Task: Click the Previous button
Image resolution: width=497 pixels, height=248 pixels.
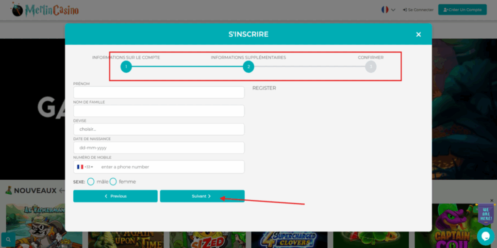Action: tap(116, 196)
